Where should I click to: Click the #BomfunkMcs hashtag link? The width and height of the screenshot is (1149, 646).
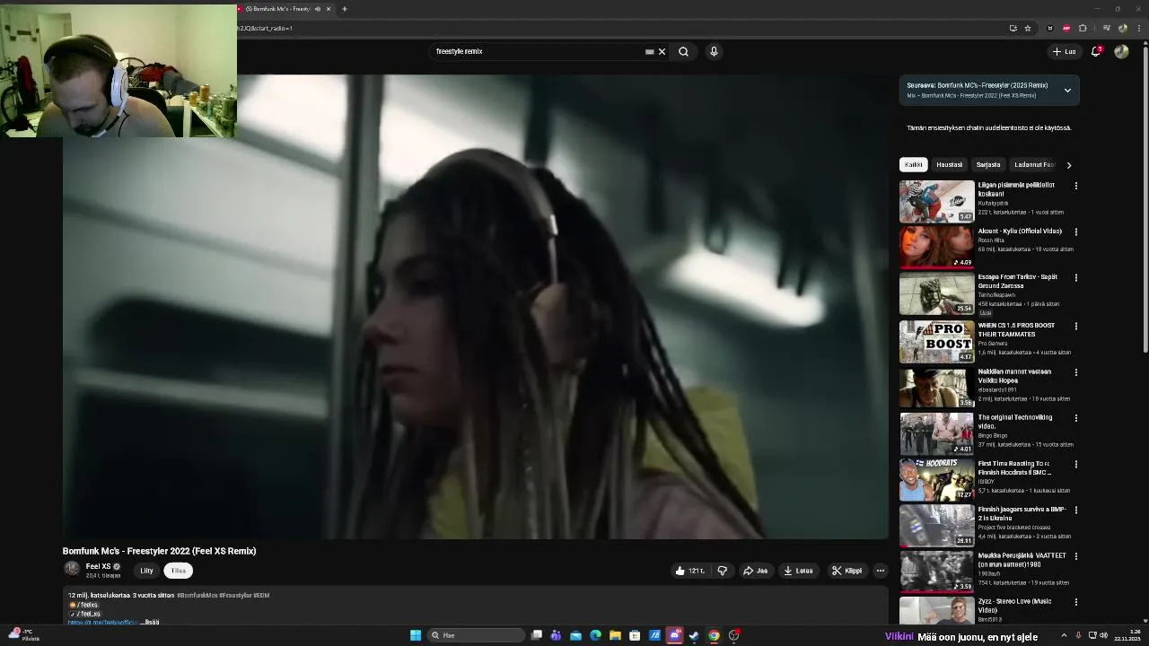[x=197, y=595]
